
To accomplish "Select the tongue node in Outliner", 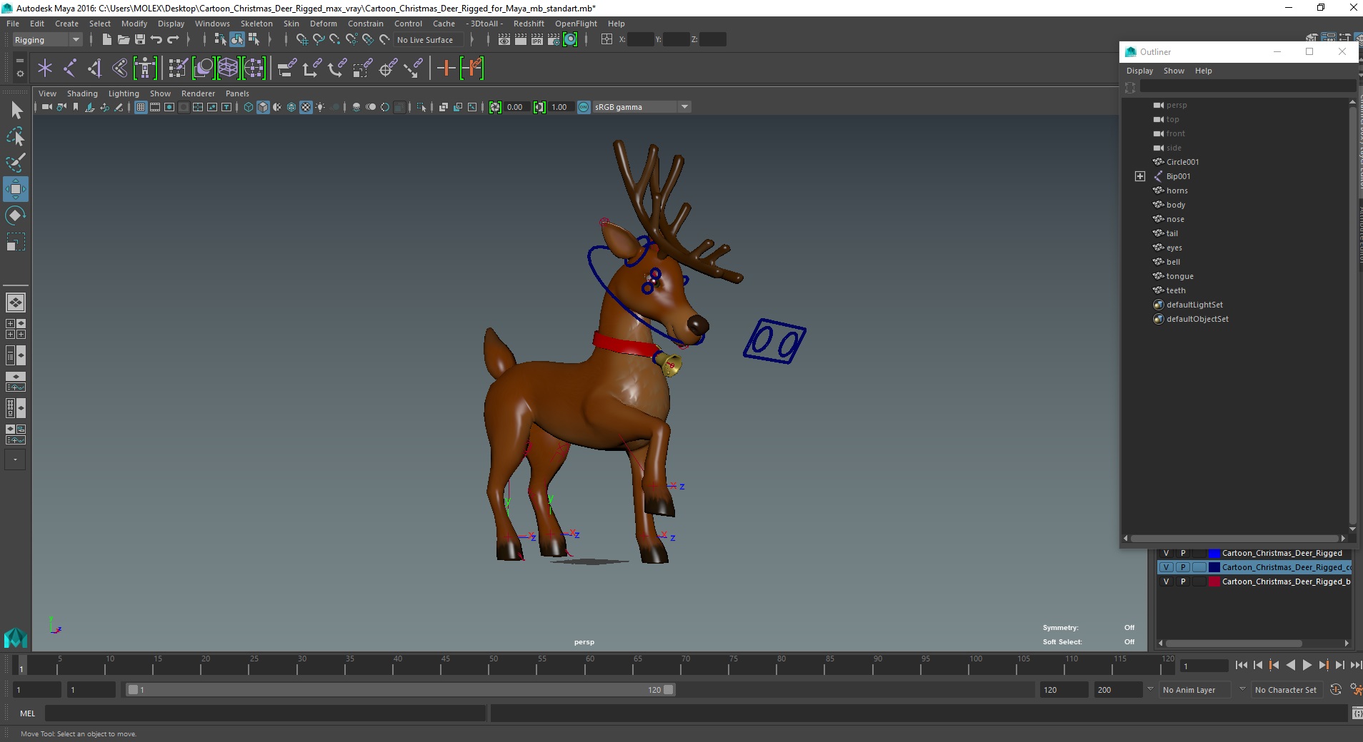I will 1179,276.
